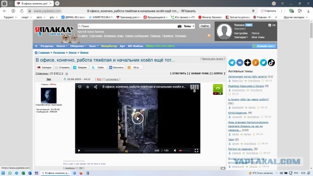Bookmark the page with address bar bookmark icon
313x176 pixels.
pos(253,11)
